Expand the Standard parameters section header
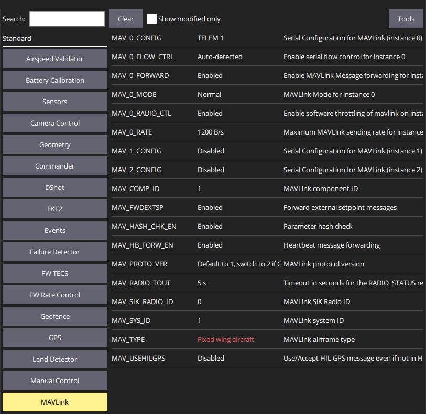 17,38
